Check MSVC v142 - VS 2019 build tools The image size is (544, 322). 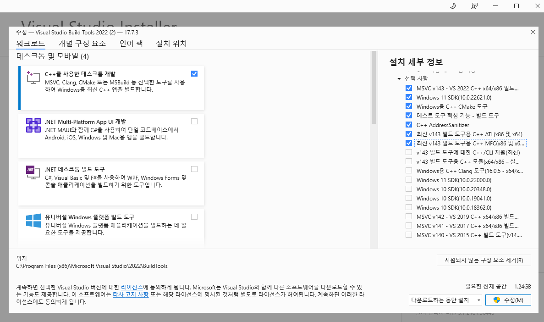pos(409,217)
